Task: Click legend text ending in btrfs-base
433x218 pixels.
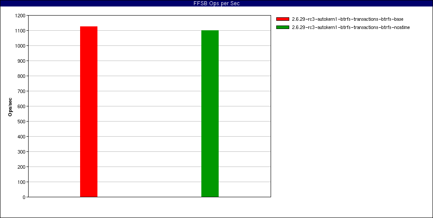Action: pos(348,19)
